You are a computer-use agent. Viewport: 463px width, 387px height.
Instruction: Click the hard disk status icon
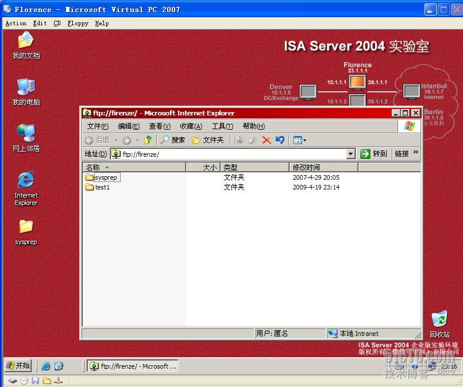coord(13,381)
